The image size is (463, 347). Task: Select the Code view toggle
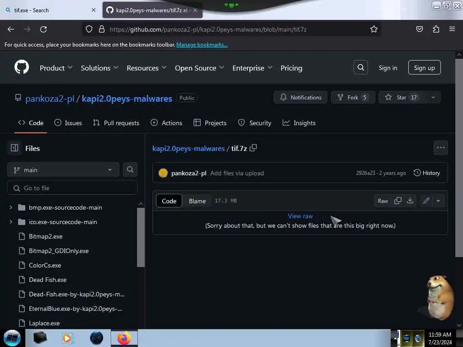point(169,201)
